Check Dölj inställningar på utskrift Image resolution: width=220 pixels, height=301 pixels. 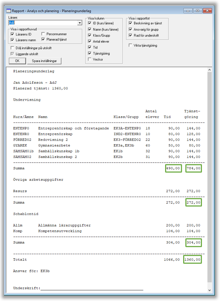tap(13, 48)
